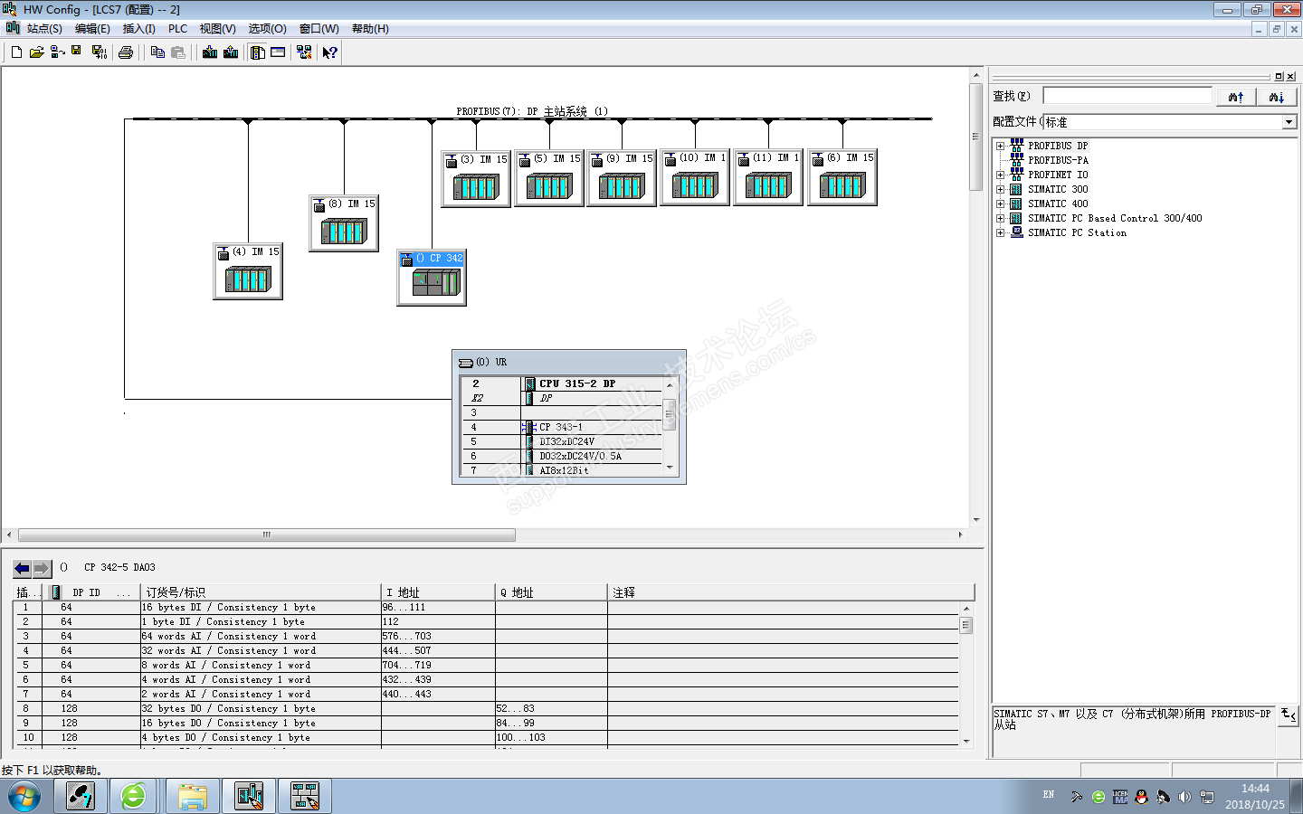Image resolution: width=1303 pixels, height=814 pixels.
Task: Select the '16 bytes DI / Consistency 1 byte' row
Action: [x=487, y=608]
